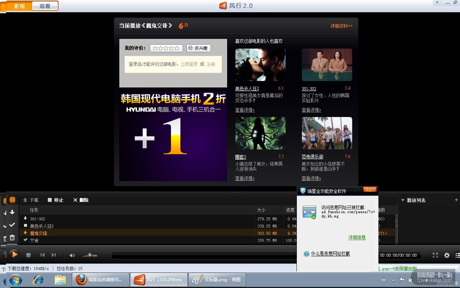Click 详细信息 link in Rising popup
The image size is (460, 288).
click(357, 238)
